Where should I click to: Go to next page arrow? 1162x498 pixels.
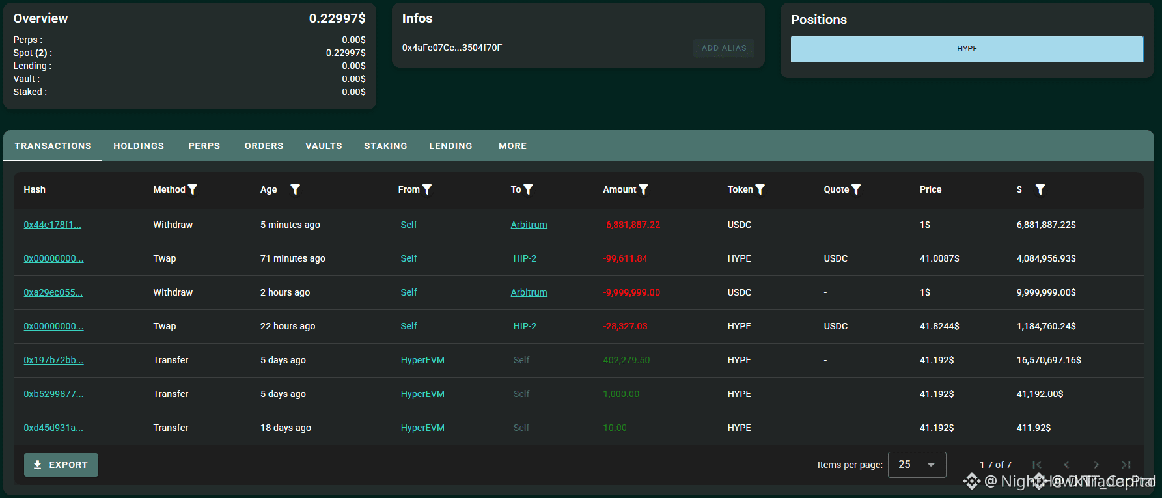pos(1096,465)
